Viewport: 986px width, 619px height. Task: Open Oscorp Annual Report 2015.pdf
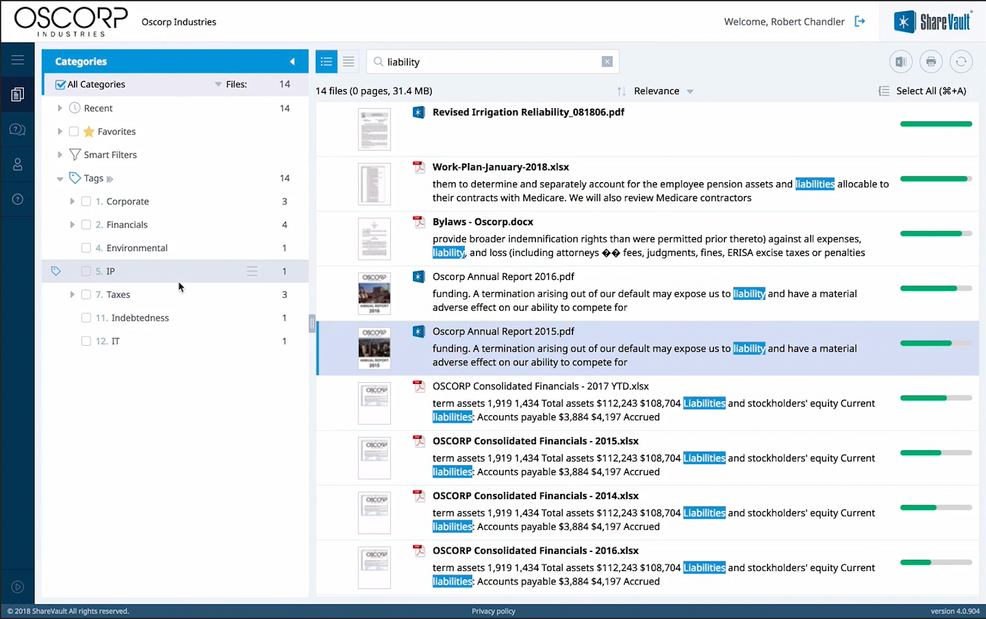point(503,331)
